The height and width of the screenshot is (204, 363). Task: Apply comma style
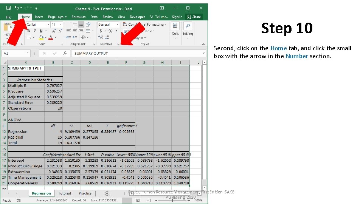pyautogui.click(x=116, y=31)
